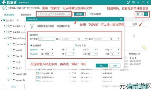The height and width of the screenshot is (91, 151).
Task: Collapse the root drive (1151) node
Action: click(2, 20)
